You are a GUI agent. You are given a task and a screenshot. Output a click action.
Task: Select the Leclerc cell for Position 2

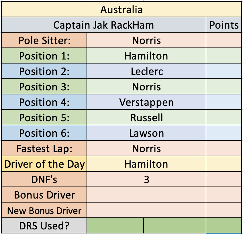coord(146,71)
